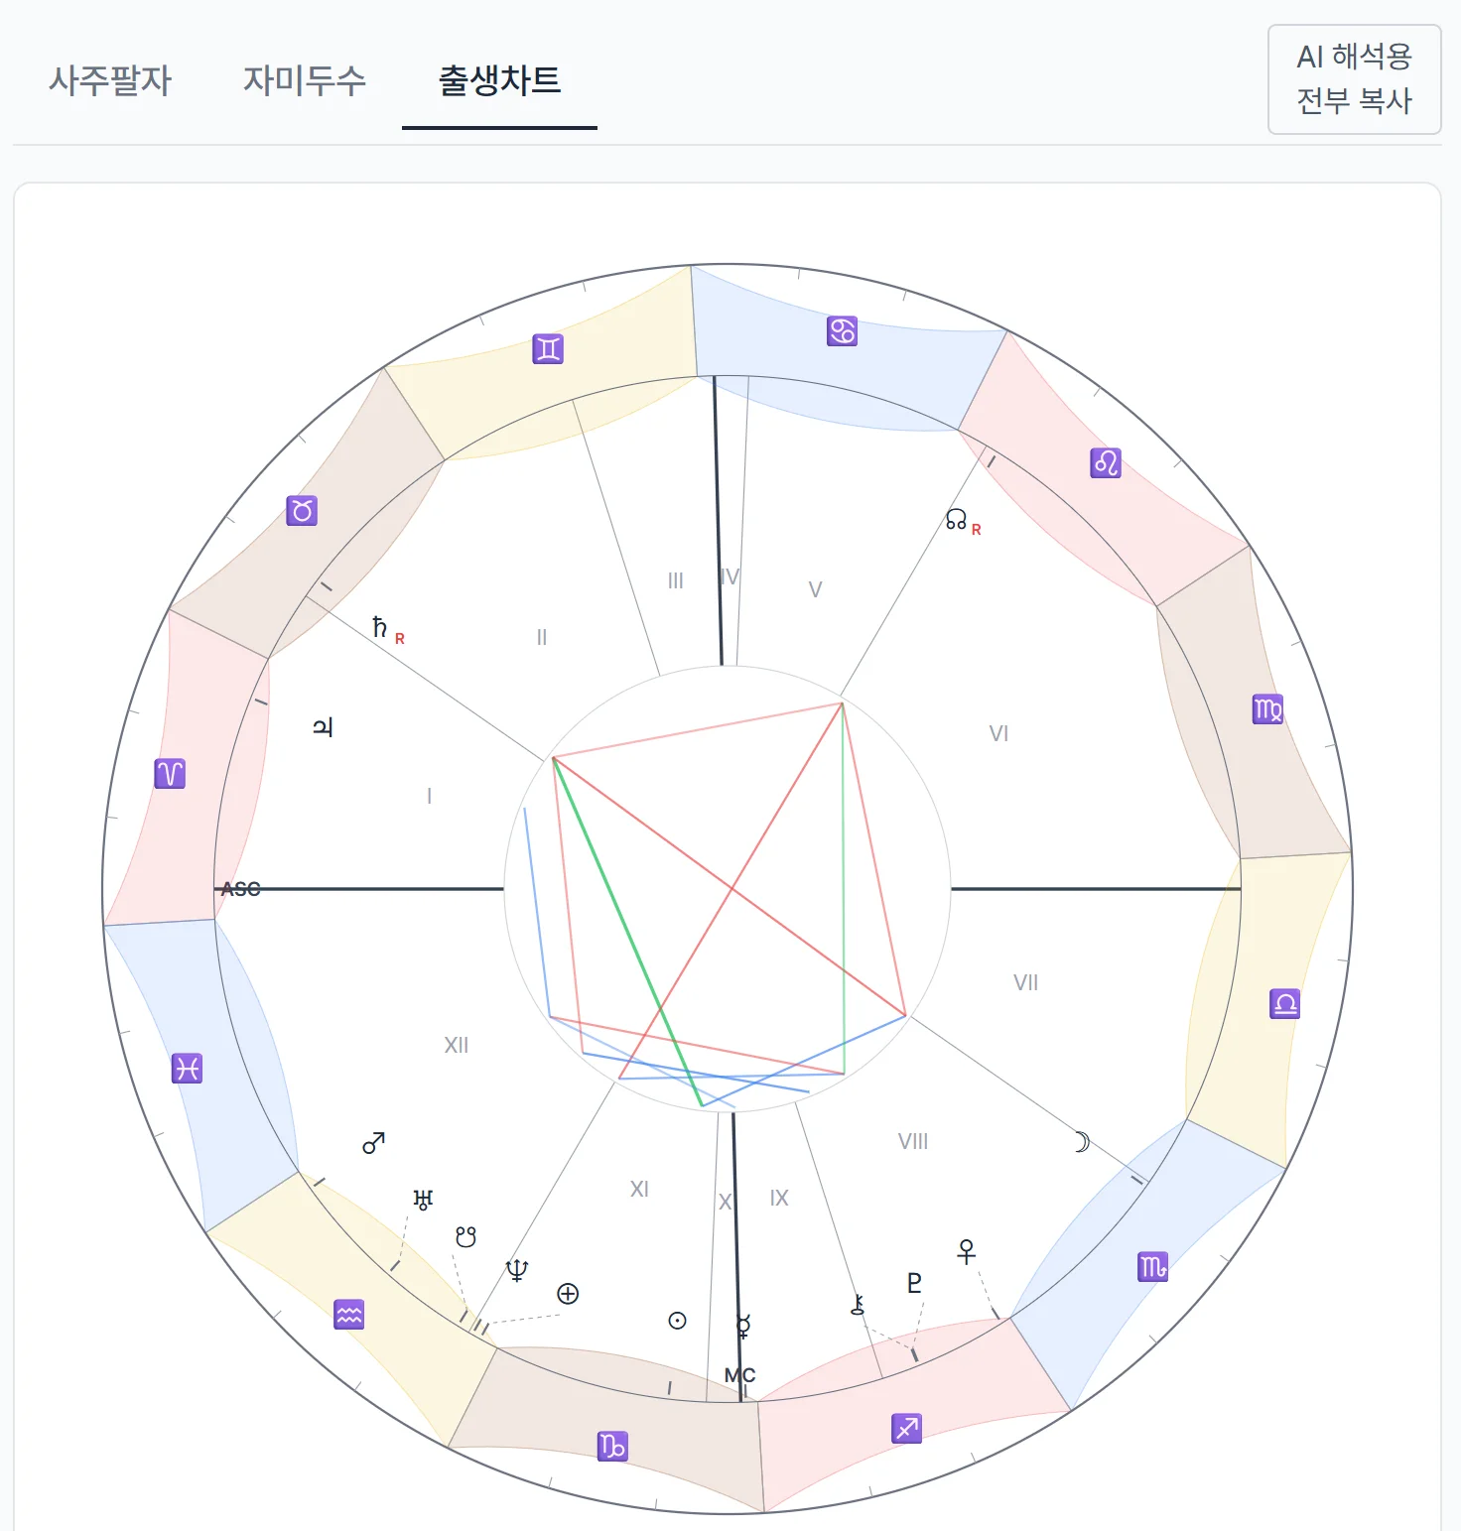The height and width of the screenshot is (1531, 1461).
Task: Click the Cancer sign icon
Action: (840, 330)
